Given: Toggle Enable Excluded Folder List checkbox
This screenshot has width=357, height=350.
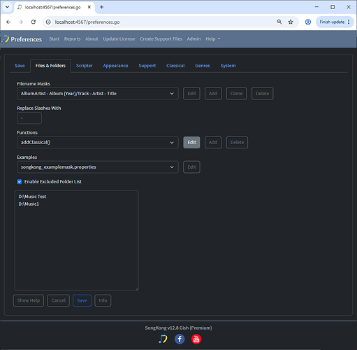Looking at the screenshot, I should tap(20, 182).
